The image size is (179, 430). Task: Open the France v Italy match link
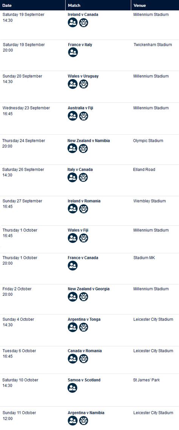point(80,44)
